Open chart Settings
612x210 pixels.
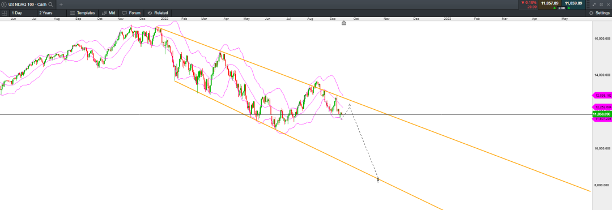coord(600,13)
